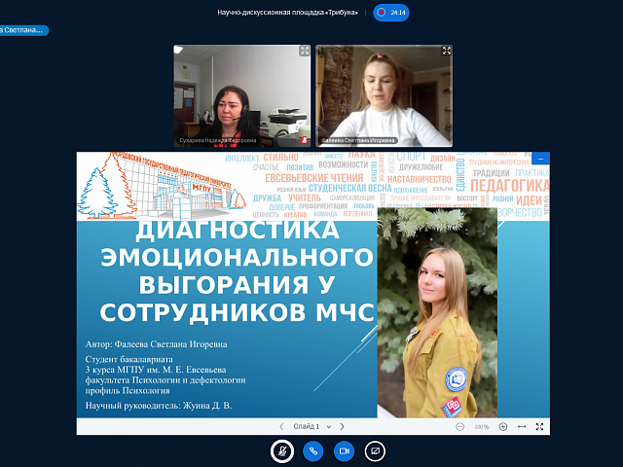Click the slide title ДИАГНОСТИКА ЭМОЦИОНАЛЬНОГО ВЫГОРАНИЯ
This screenshot has width=623, height=467.
pyautogui.click(x=238, y=271)
